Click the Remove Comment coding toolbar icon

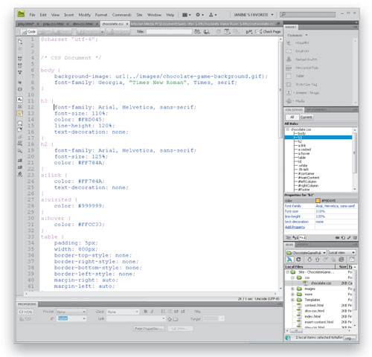(x=20, y=129)
